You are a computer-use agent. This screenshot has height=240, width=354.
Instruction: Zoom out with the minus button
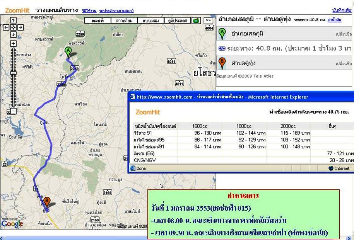pyautogui.click(x=13, y=111)
